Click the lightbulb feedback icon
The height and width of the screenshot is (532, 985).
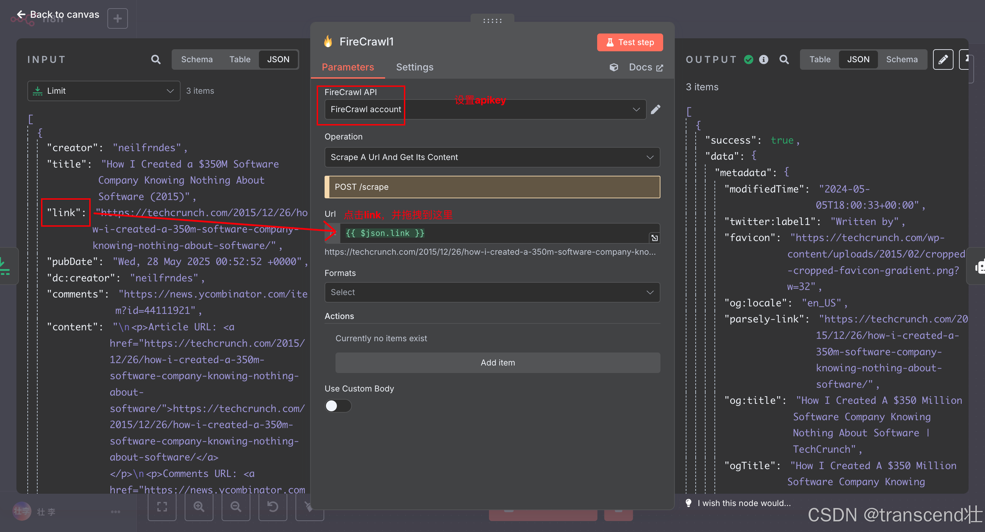pos(689,503)
